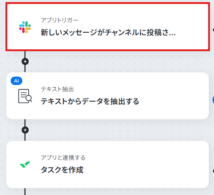
Task: Click dark status dot beside Slack trigger card
Action: (213, 29)
